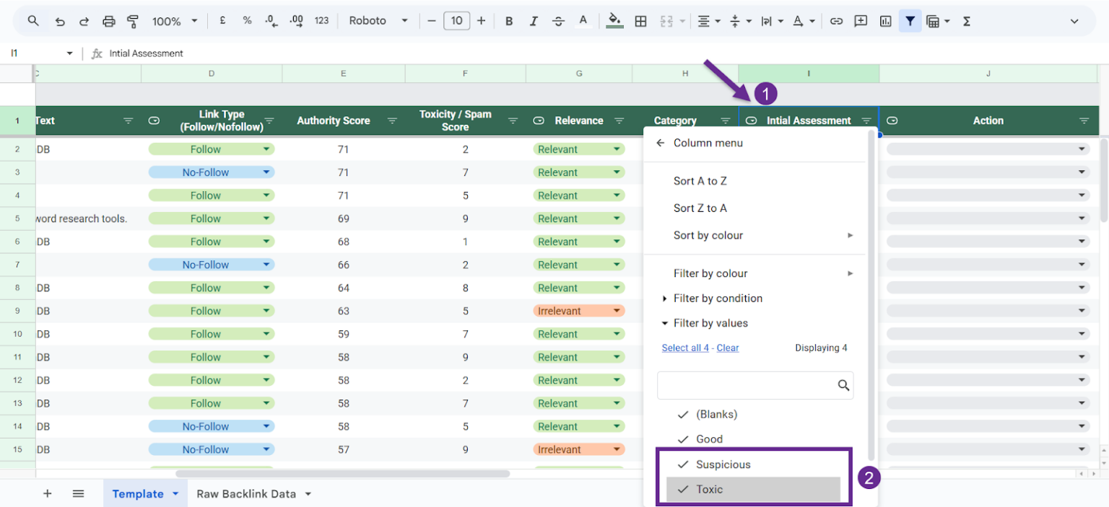Open the zoom 100% dropdown
The width and height of the screenshot is (1109, 507).
pos(175,21)
